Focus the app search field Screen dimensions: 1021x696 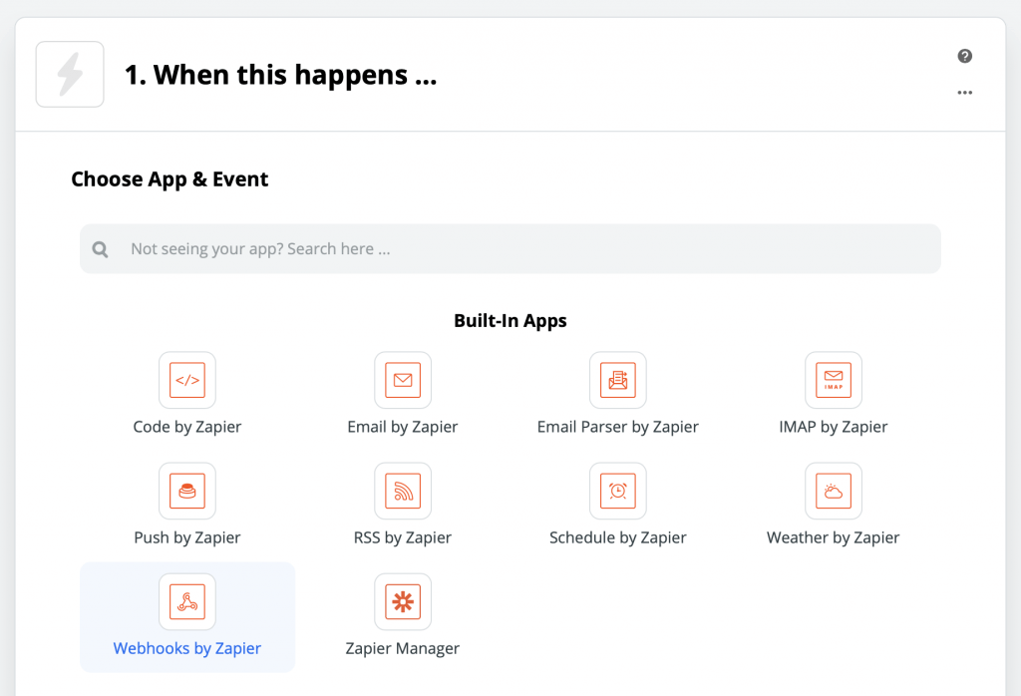(510, 248)
